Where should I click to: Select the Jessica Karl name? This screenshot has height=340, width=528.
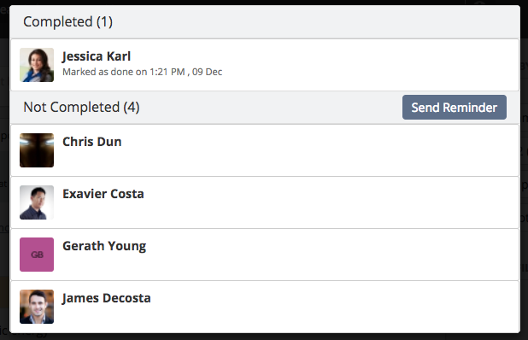tap(97, 56)
